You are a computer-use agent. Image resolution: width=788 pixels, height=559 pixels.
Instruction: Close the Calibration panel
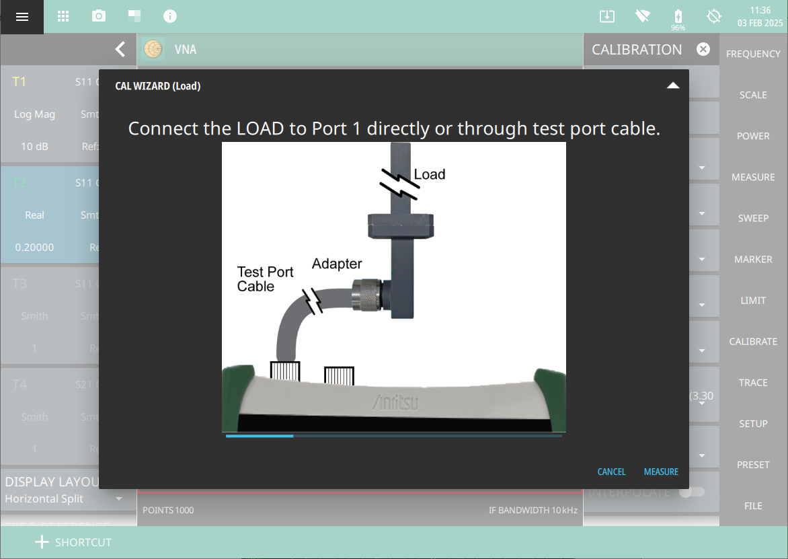click(x=703, y=49)
